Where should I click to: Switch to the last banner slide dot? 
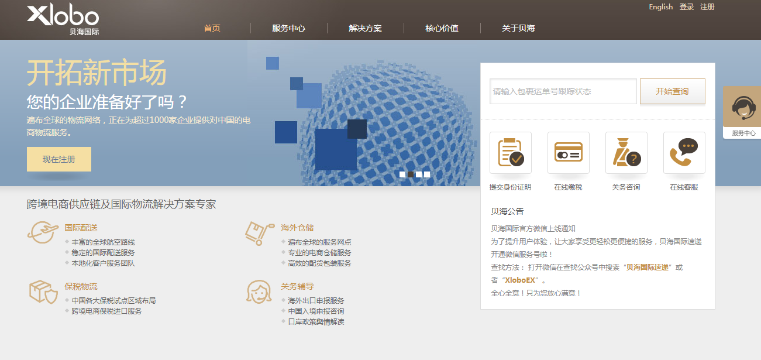point(427,174)
